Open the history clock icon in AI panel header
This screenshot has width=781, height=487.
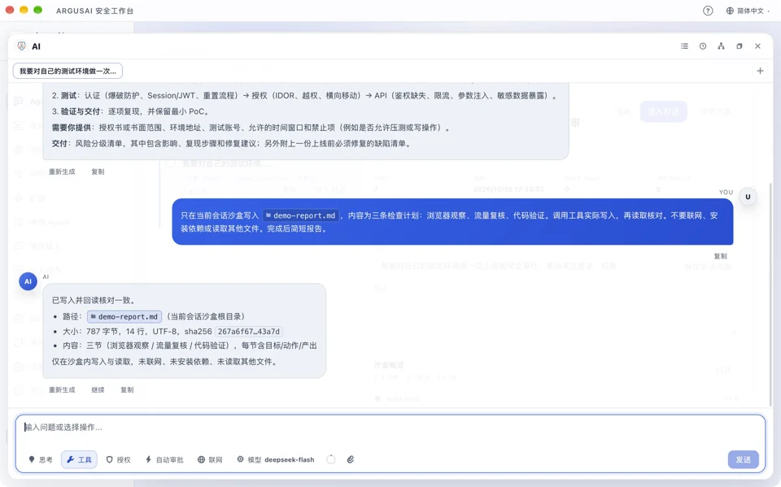(703, 46)
